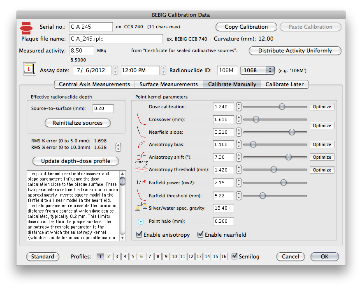Click the Anisotropy shift graph icon
362x288 pixels.
click(141, 157)
